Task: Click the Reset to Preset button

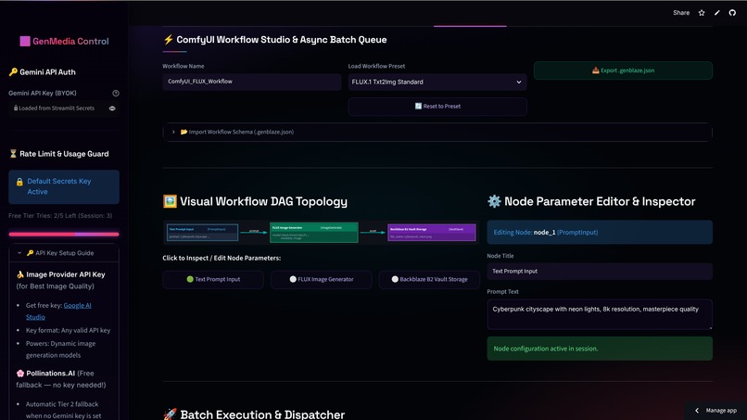Action: (437, 107)
